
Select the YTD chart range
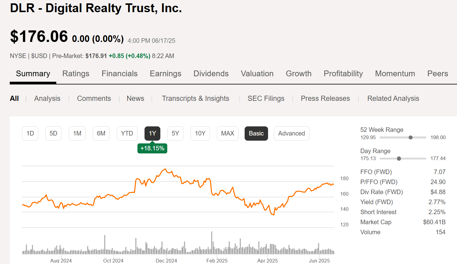(x=127, y=133)
